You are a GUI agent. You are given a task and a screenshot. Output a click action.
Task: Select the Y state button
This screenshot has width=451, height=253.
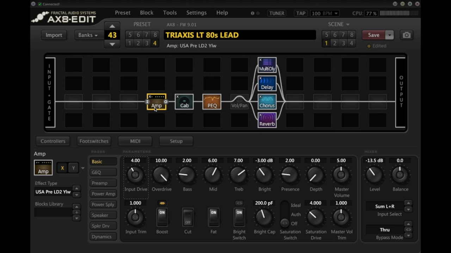[73, 168]
